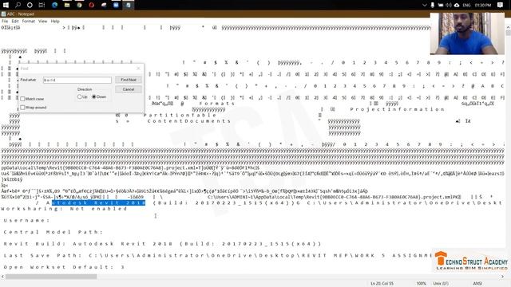Image resolution: width=511 pixels, height=287 pixels.
Task: Switch the ENG input language indicator
Action: tap(466, 6)
